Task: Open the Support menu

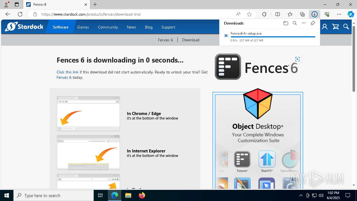Action: tap(168, 27)
